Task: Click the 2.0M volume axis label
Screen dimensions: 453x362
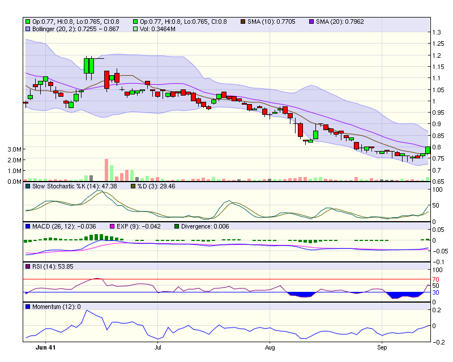Action: point(15,160)
